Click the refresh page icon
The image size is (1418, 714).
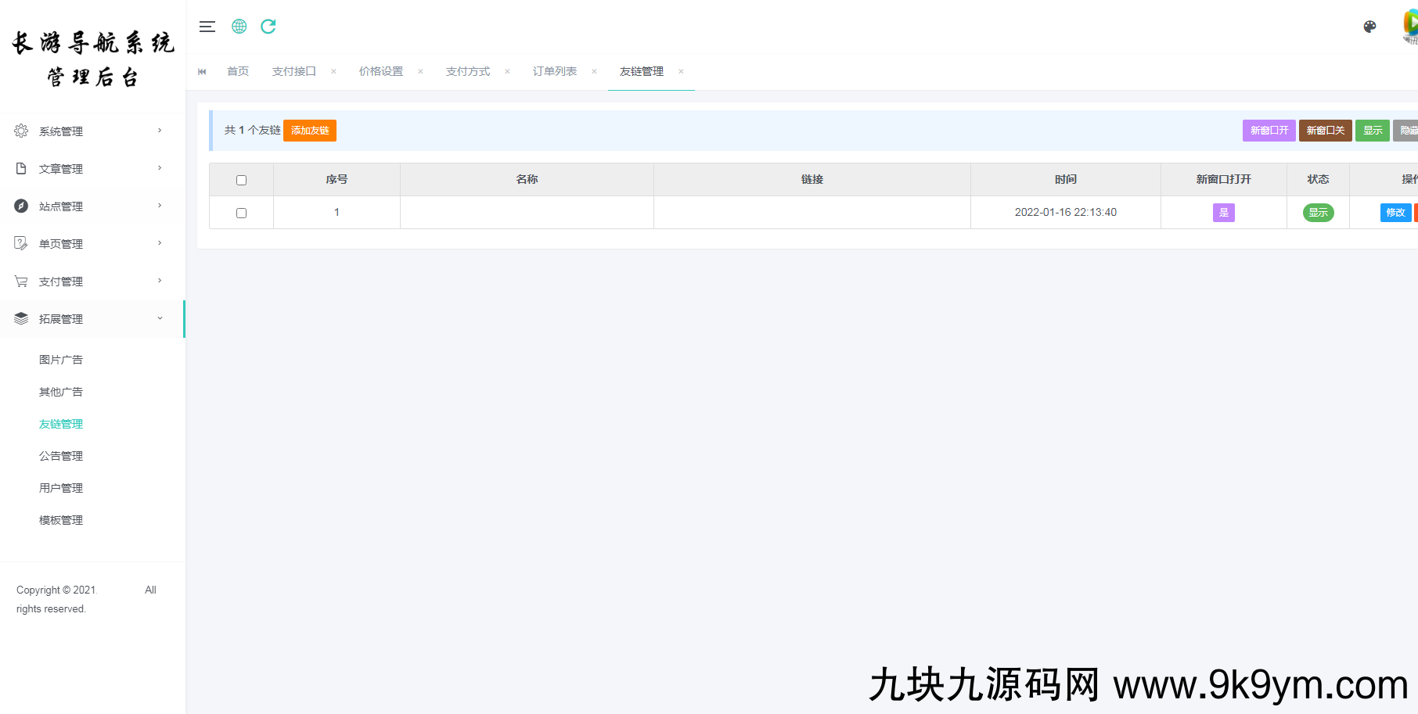pyautogui.click(x=268, y=27)
